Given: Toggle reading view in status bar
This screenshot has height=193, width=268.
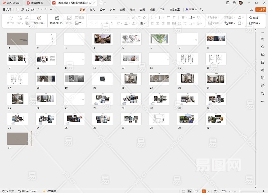Looking at the screenshot, I should click(x=196, y=191).
